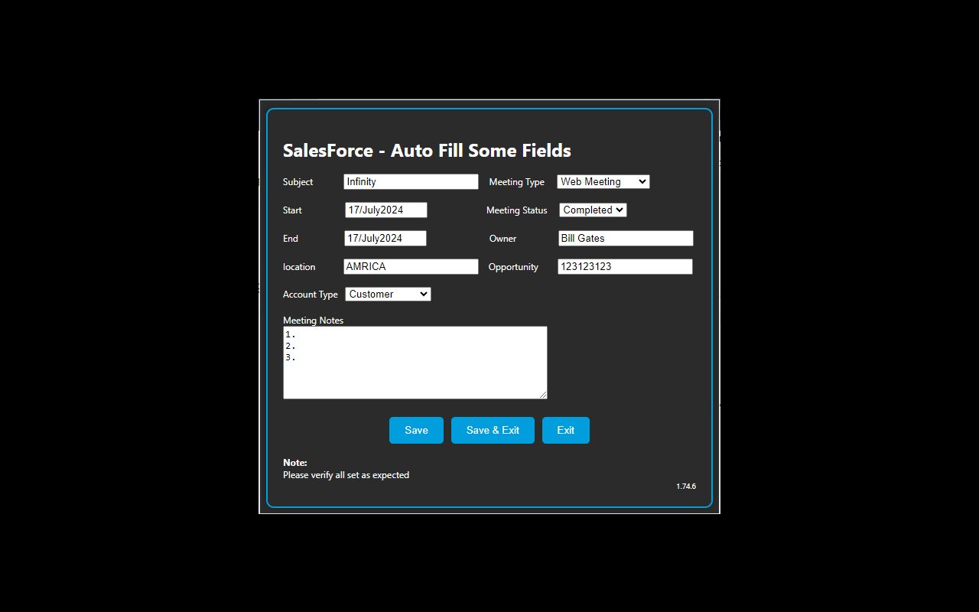Click the Note: heading text
Viewport: 979px width, 612px height.
295,463
